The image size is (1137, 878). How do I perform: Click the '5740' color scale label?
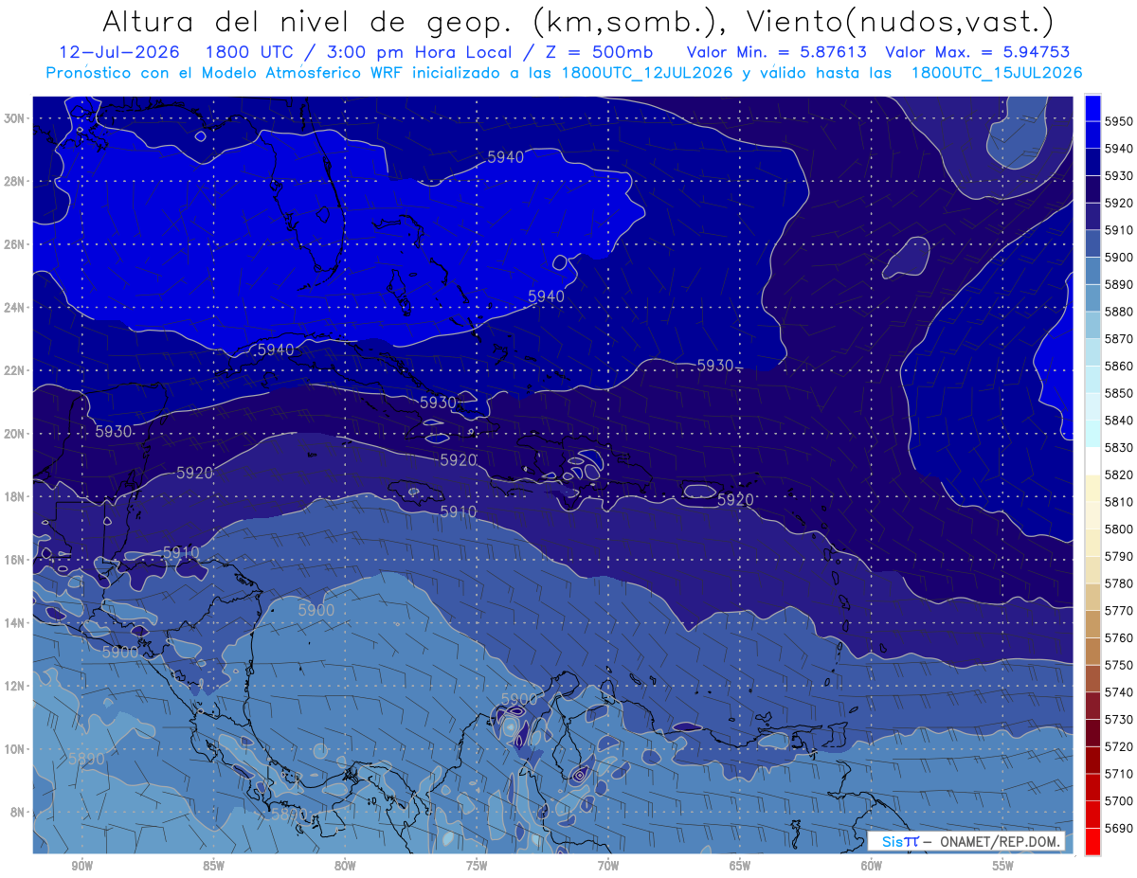click(x=1118, y=692)
